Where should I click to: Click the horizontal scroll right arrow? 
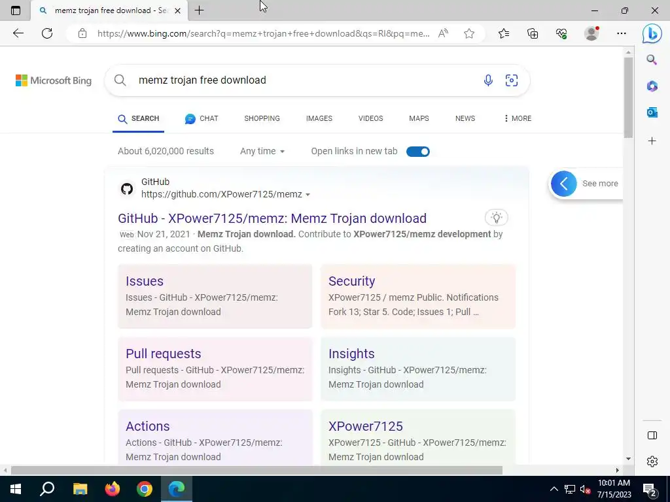point(617,471)
